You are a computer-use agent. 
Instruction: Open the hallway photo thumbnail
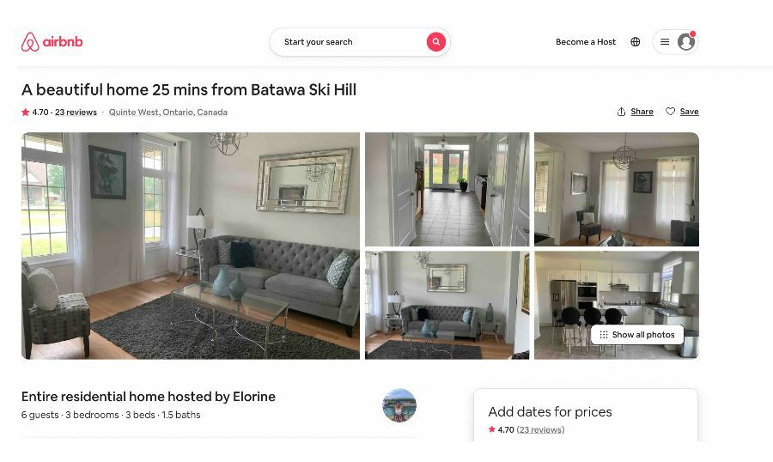point(447,189)
